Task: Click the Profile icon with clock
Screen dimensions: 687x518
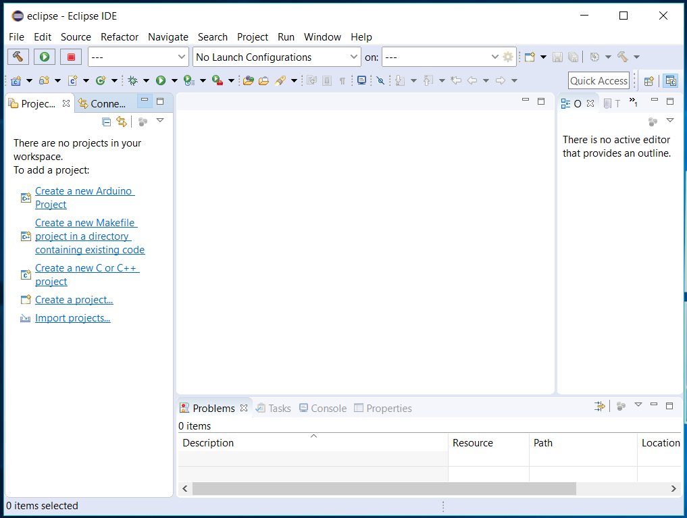Action: 189,80
